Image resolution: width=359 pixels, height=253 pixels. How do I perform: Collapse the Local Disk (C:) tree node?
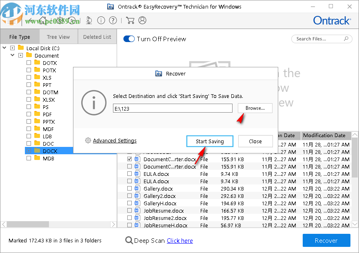point(4,48)
